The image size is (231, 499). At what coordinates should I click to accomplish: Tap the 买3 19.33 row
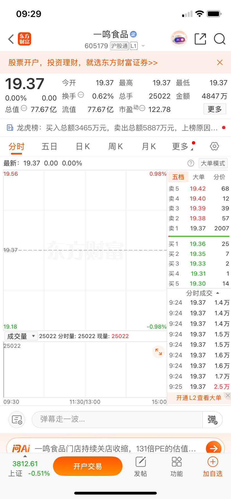tap(199, 263)
